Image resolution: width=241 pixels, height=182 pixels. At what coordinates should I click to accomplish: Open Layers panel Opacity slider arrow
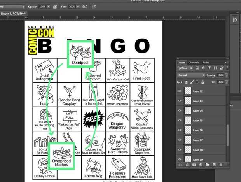coord(226,75)
